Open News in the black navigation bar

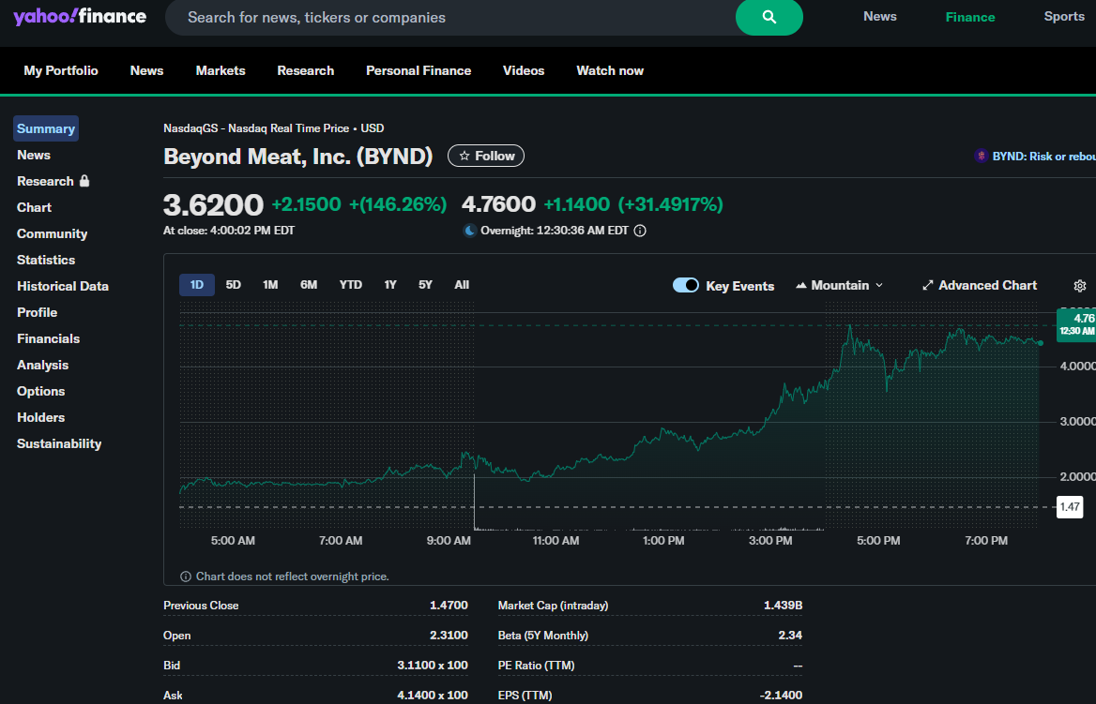tap(146, 70)
